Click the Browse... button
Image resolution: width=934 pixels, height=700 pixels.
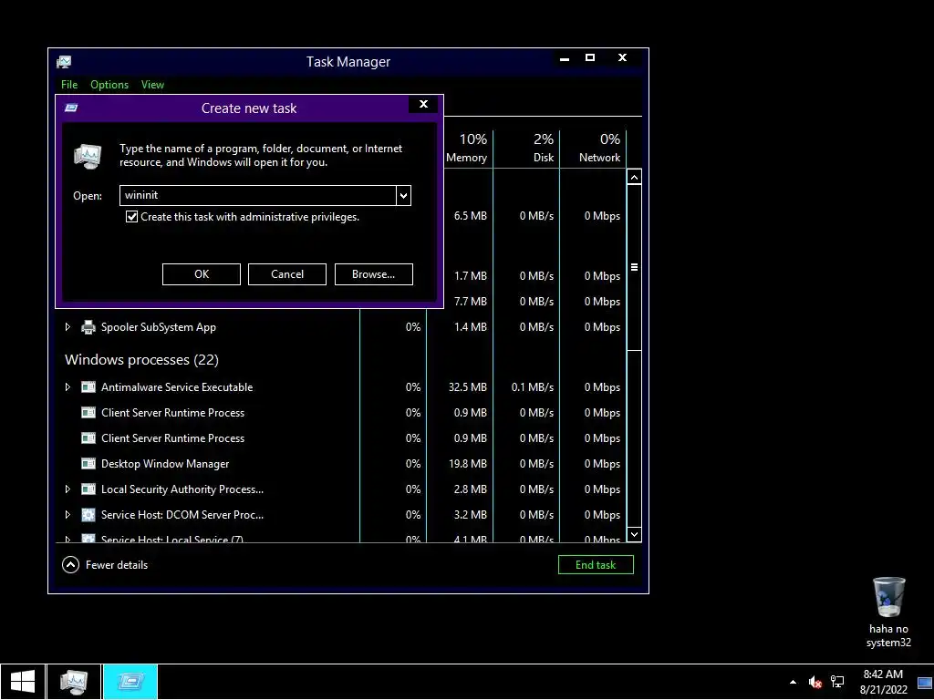(373, 274)
